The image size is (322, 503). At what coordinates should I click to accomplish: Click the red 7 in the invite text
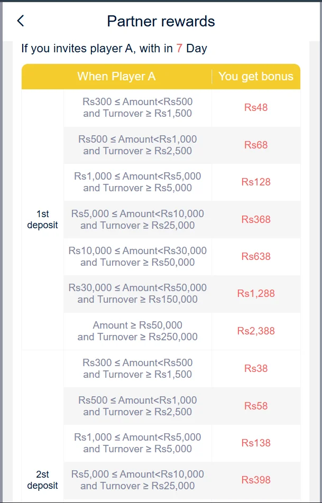[179, 49]
